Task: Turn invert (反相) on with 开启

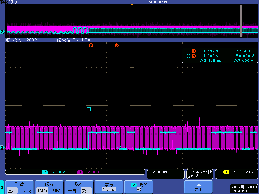Action: point(72,191)
